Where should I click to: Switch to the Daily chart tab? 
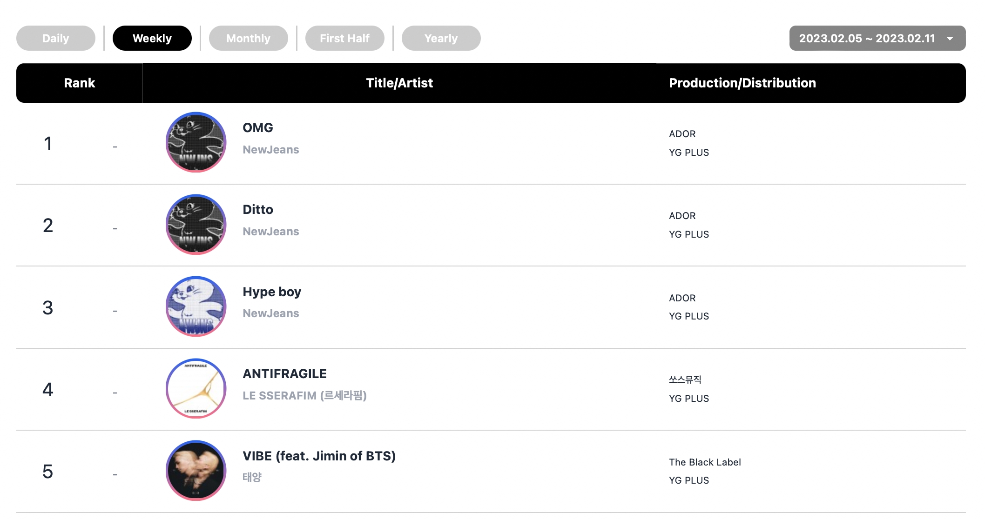[x=56, y=38]
